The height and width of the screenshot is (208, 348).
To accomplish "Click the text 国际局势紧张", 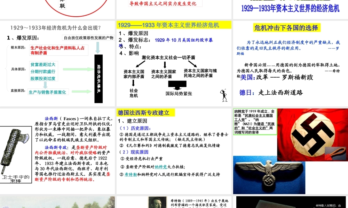I will (x=179, y=94).
